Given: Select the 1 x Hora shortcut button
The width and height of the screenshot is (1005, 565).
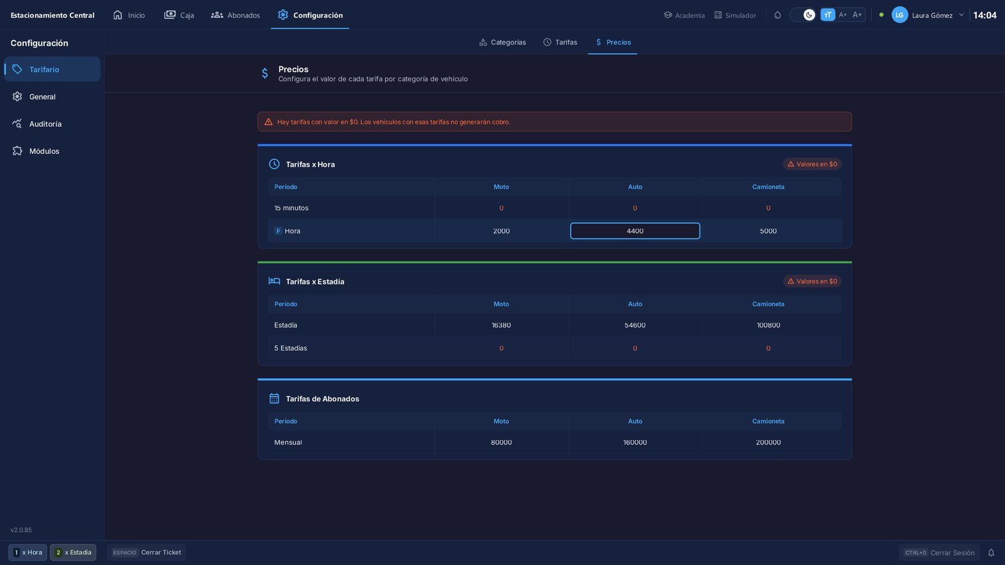Looking at the screenshot, I should click(x=28, y=552).
